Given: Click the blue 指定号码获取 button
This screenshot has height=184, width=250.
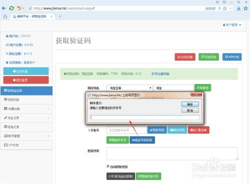Looking at the screenshot, I should (x=142, y=140).
